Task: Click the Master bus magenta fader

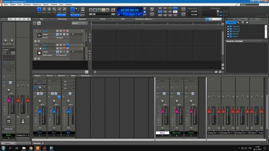Action: tap(163, 111)
